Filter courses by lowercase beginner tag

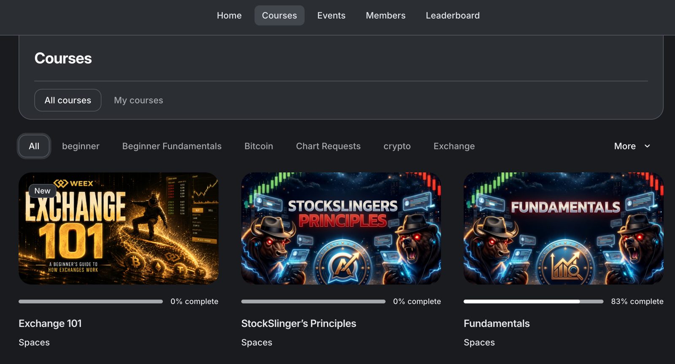click(x=81, y=146)
